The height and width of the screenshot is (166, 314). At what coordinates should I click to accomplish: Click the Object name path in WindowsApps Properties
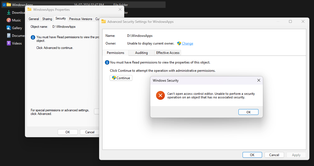64,26
